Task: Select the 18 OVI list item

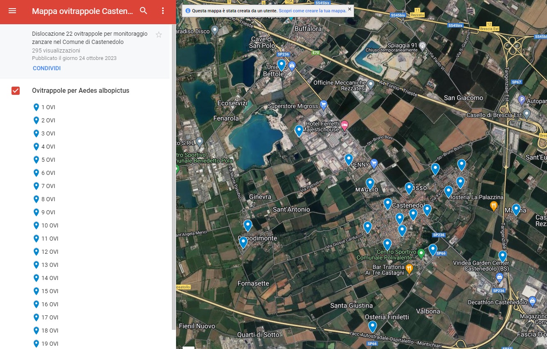Action: tap(46, 331)
